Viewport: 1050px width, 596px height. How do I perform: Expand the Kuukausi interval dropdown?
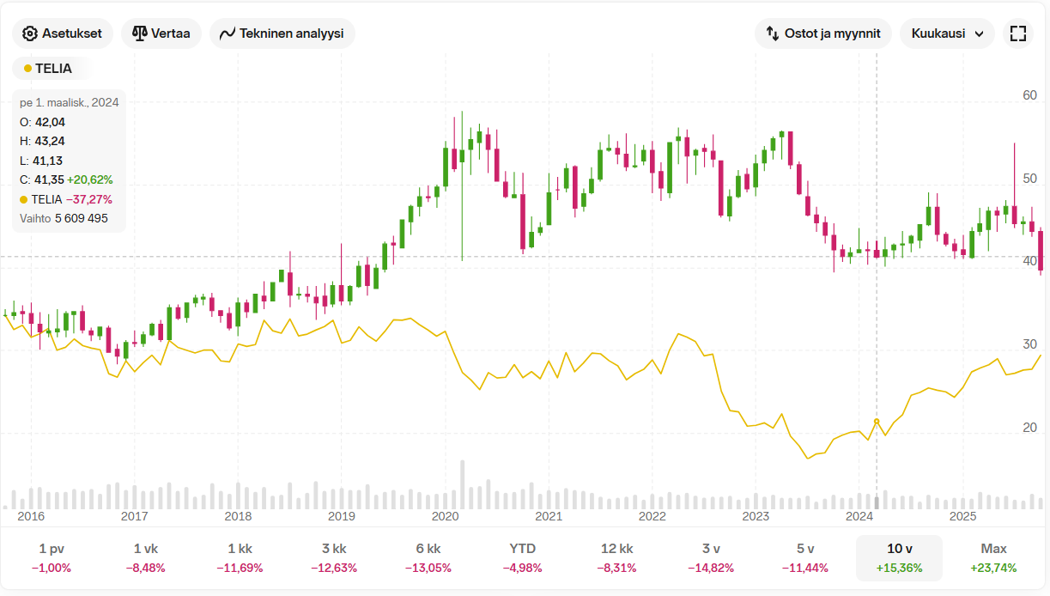(947, 33)
